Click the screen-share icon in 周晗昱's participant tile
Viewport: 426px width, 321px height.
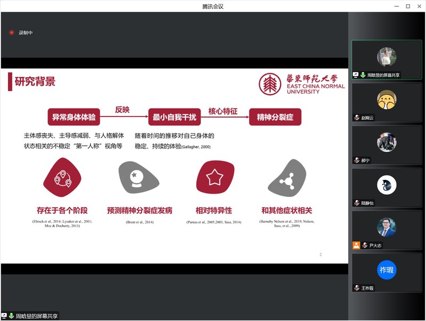(x=356, y=75)
